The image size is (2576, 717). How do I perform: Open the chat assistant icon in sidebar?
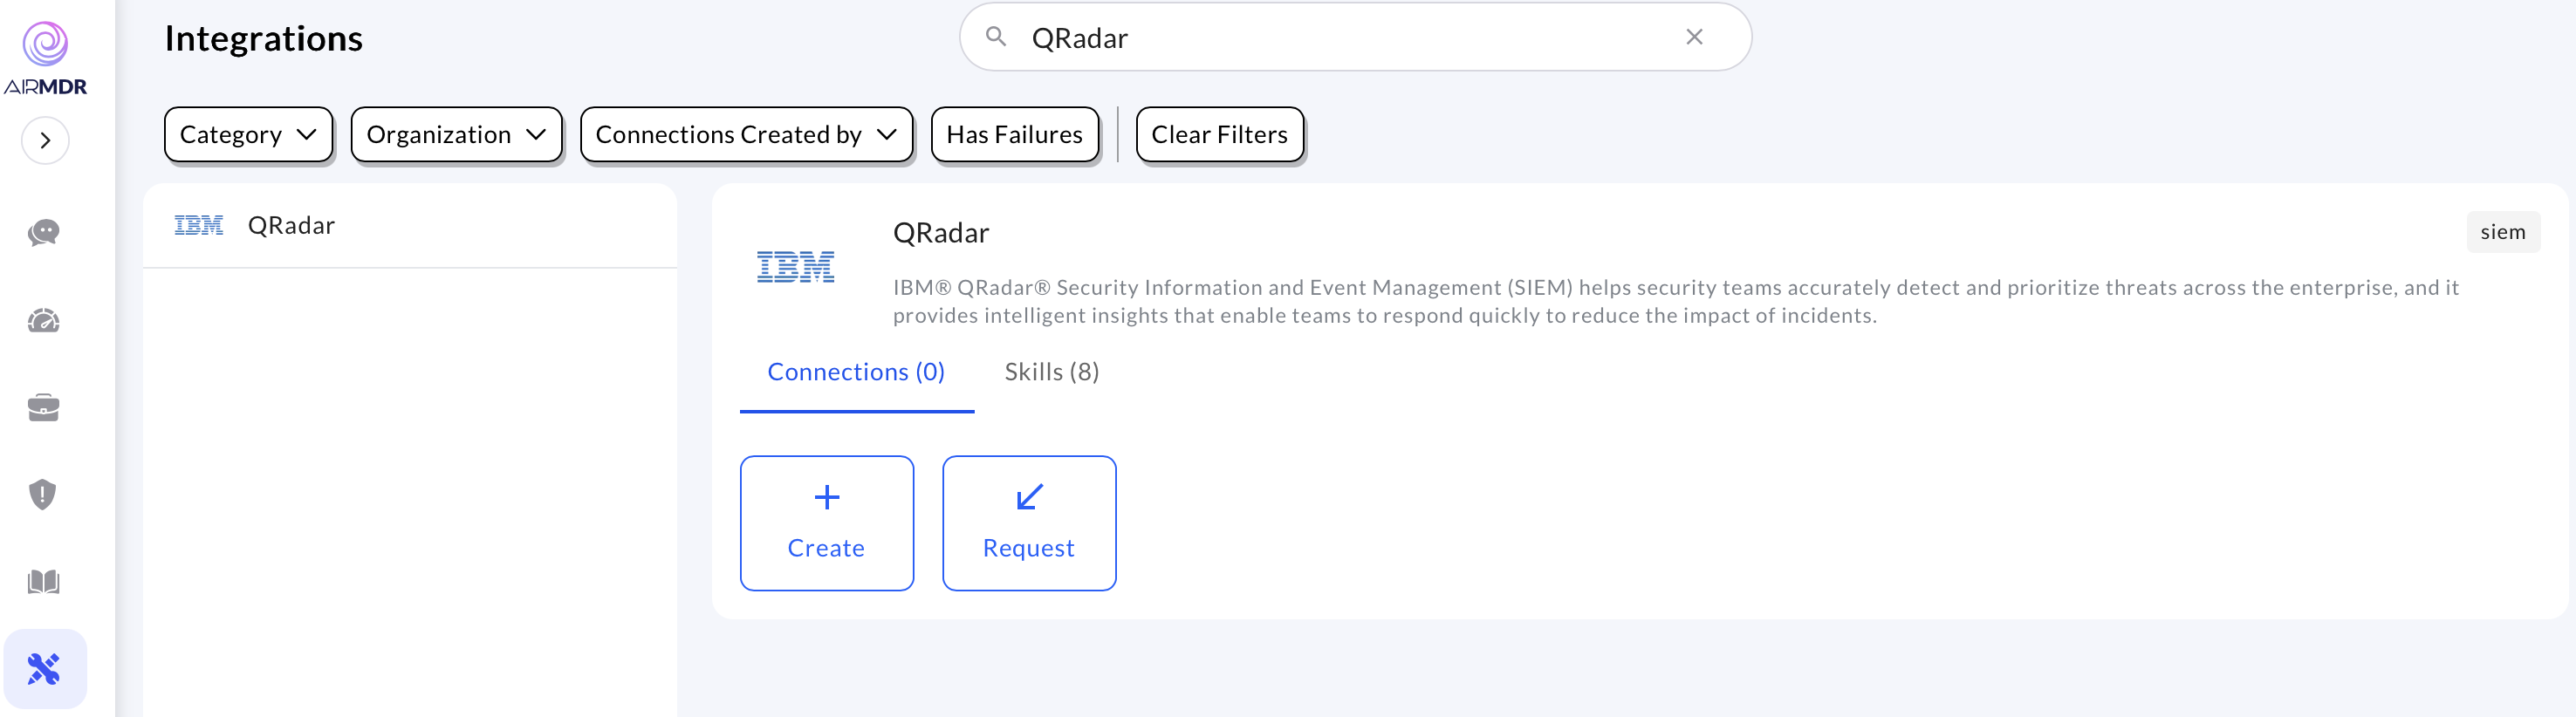point(44,233)
